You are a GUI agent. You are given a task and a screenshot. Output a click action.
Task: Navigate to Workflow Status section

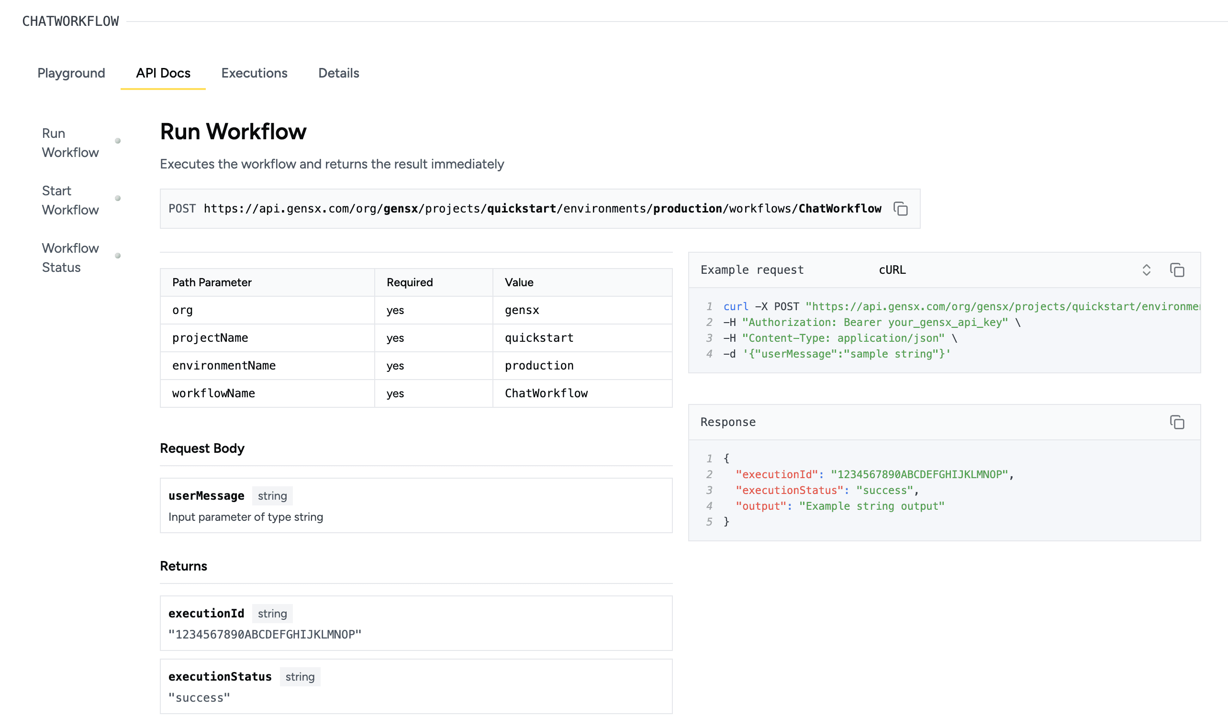(x=70, y=258)
